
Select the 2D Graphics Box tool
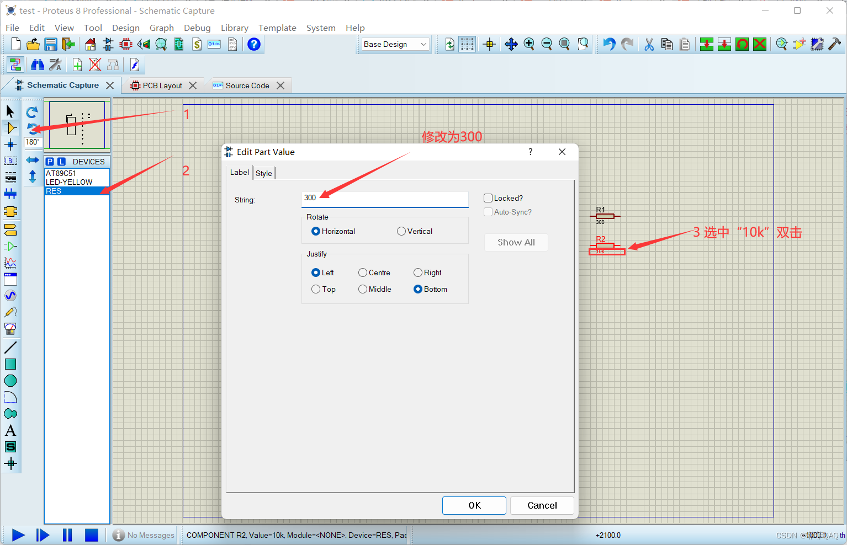coord(10,364)
